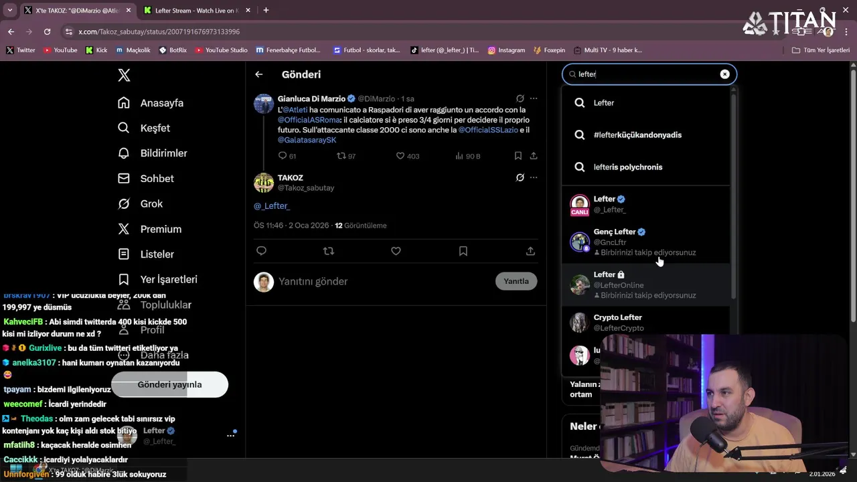Open the Genç Lefter @GncLftr result
The image size is (857, 482).
click(x=646, y=242)
